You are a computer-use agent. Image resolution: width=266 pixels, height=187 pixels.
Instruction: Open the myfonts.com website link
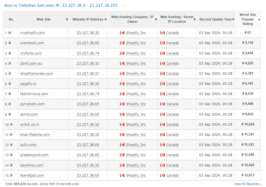coord(31,53)
